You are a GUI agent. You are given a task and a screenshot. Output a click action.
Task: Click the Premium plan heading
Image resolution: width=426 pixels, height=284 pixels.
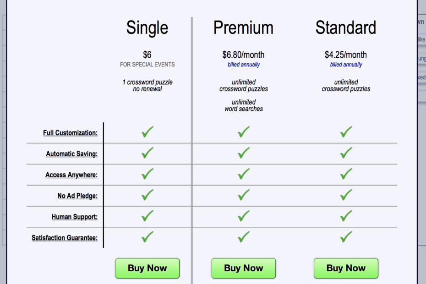[243, 28]
